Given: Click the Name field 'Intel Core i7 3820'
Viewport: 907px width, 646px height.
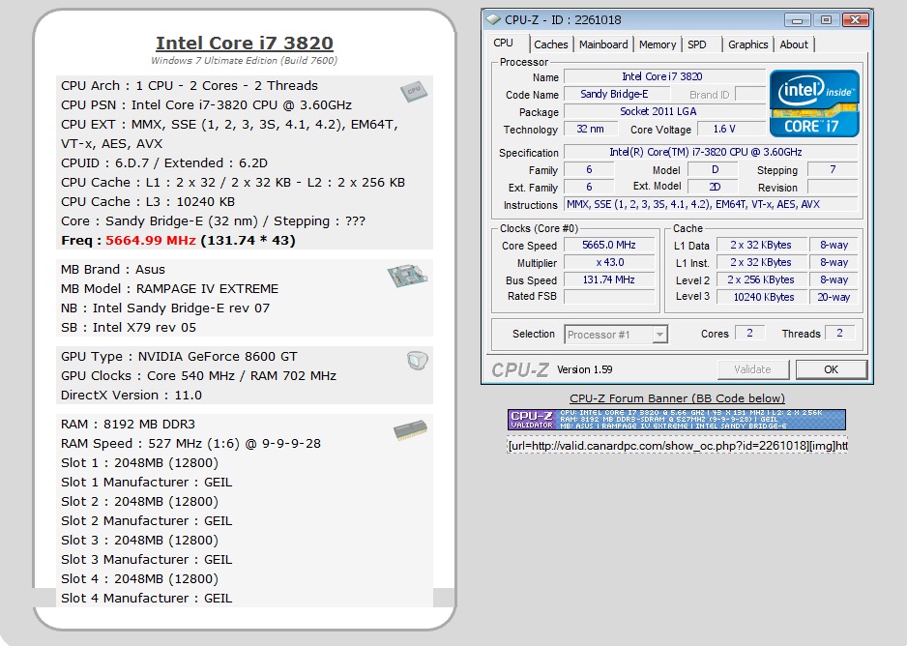Looking at the screenshot, I should tap(664, 76).
